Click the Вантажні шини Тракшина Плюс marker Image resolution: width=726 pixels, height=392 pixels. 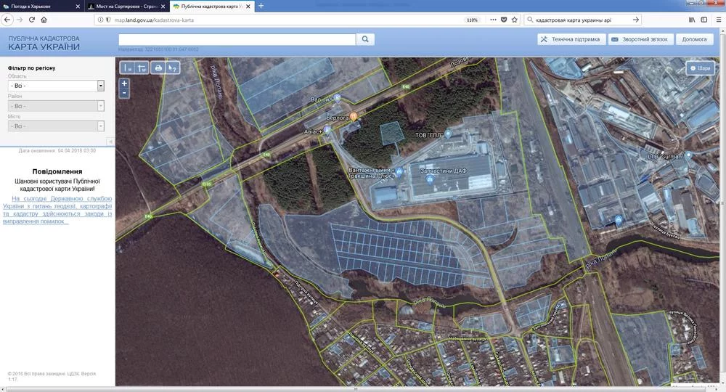pos(399,172)
